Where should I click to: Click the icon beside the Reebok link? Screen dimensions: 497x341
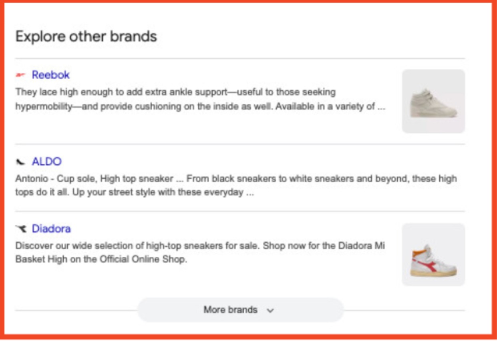click(x=21, y=74)
